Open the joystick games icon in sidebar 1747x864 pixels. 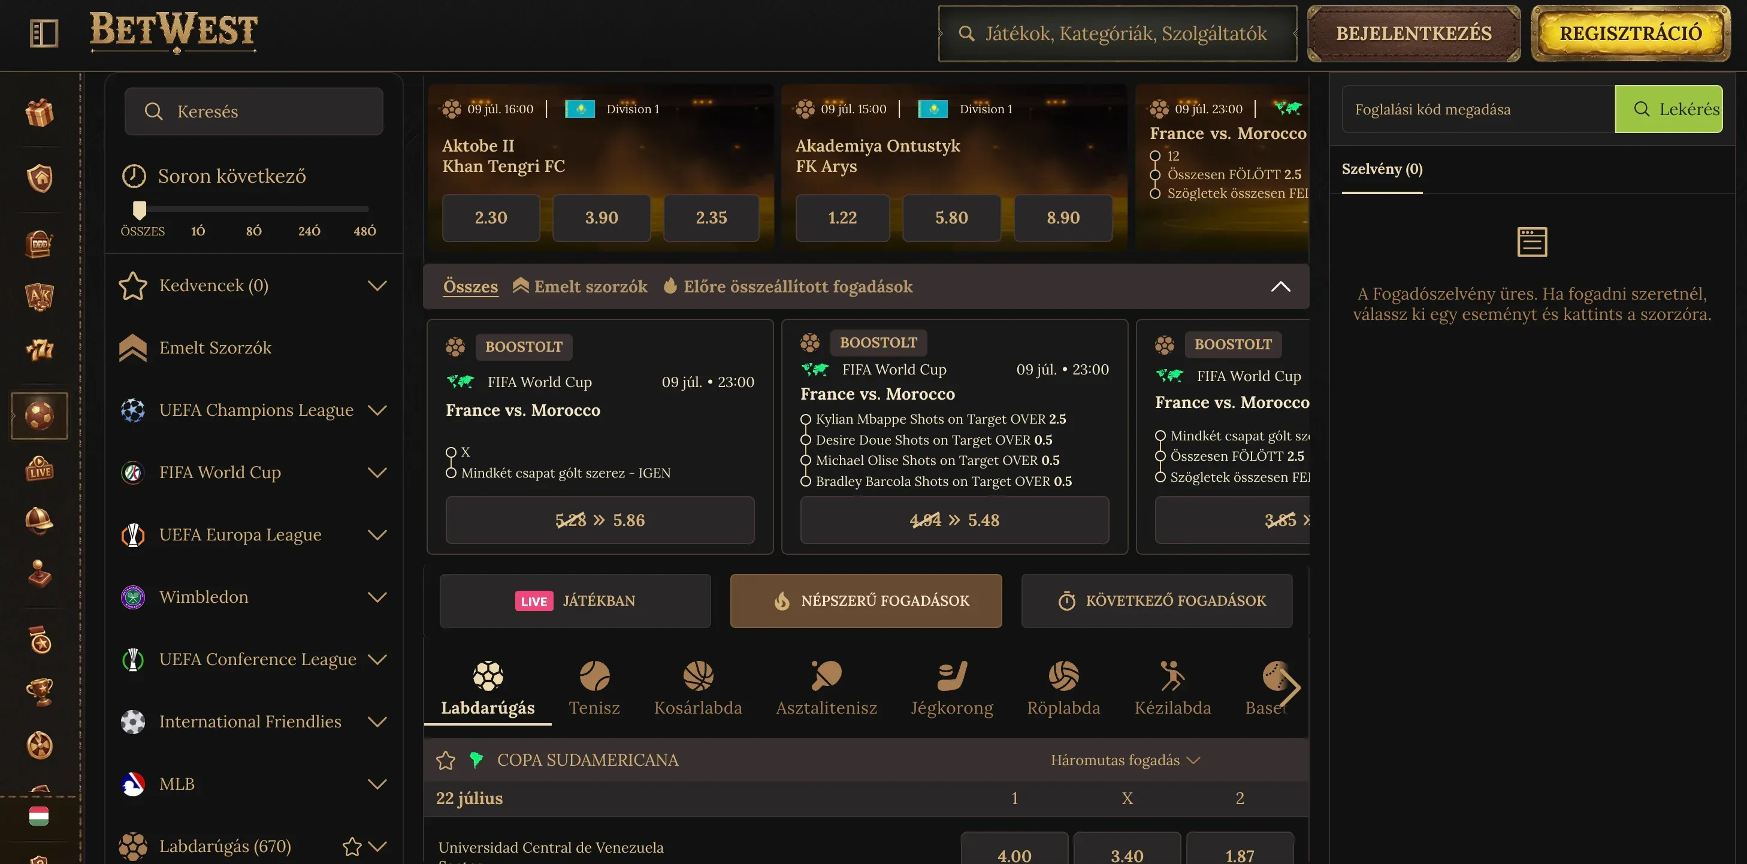coord(40,574)
